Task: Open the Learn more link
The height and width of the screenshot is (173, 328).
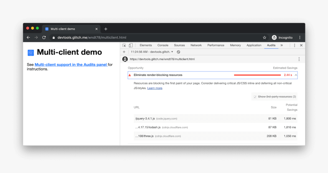Action: [x=155, y=88]
